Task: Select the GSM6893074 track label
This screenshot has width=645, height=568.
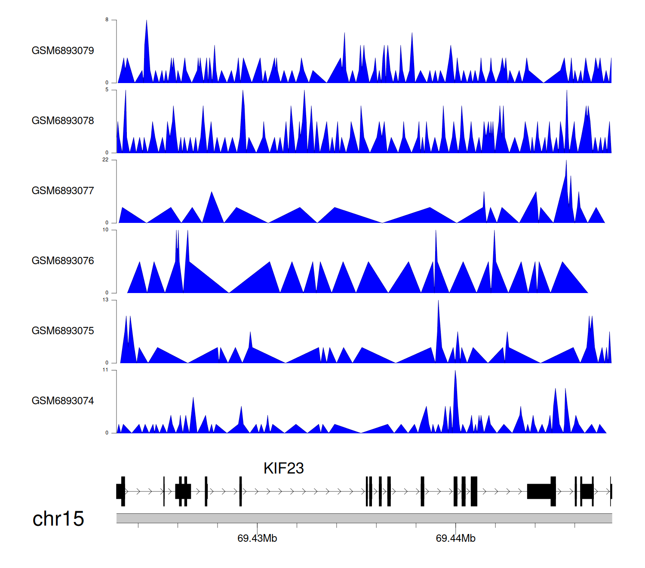Action: pos(63,401)
